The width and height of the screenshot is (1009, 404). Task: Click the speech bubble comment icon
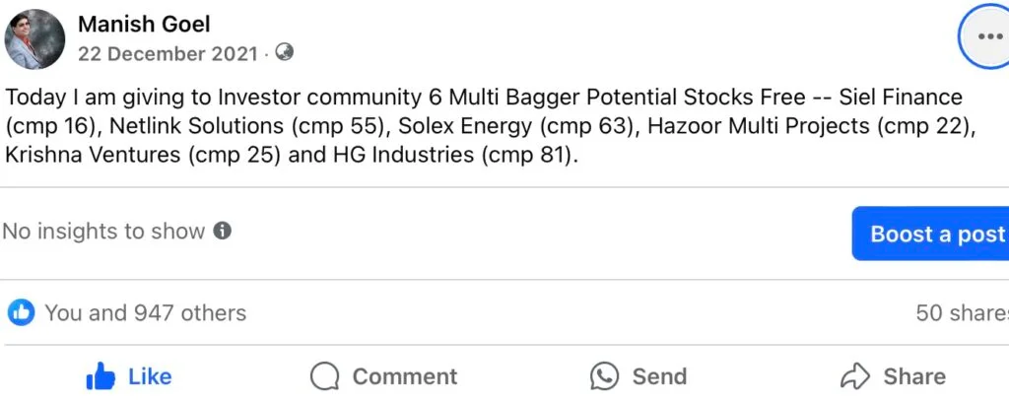tap(325, 376)
